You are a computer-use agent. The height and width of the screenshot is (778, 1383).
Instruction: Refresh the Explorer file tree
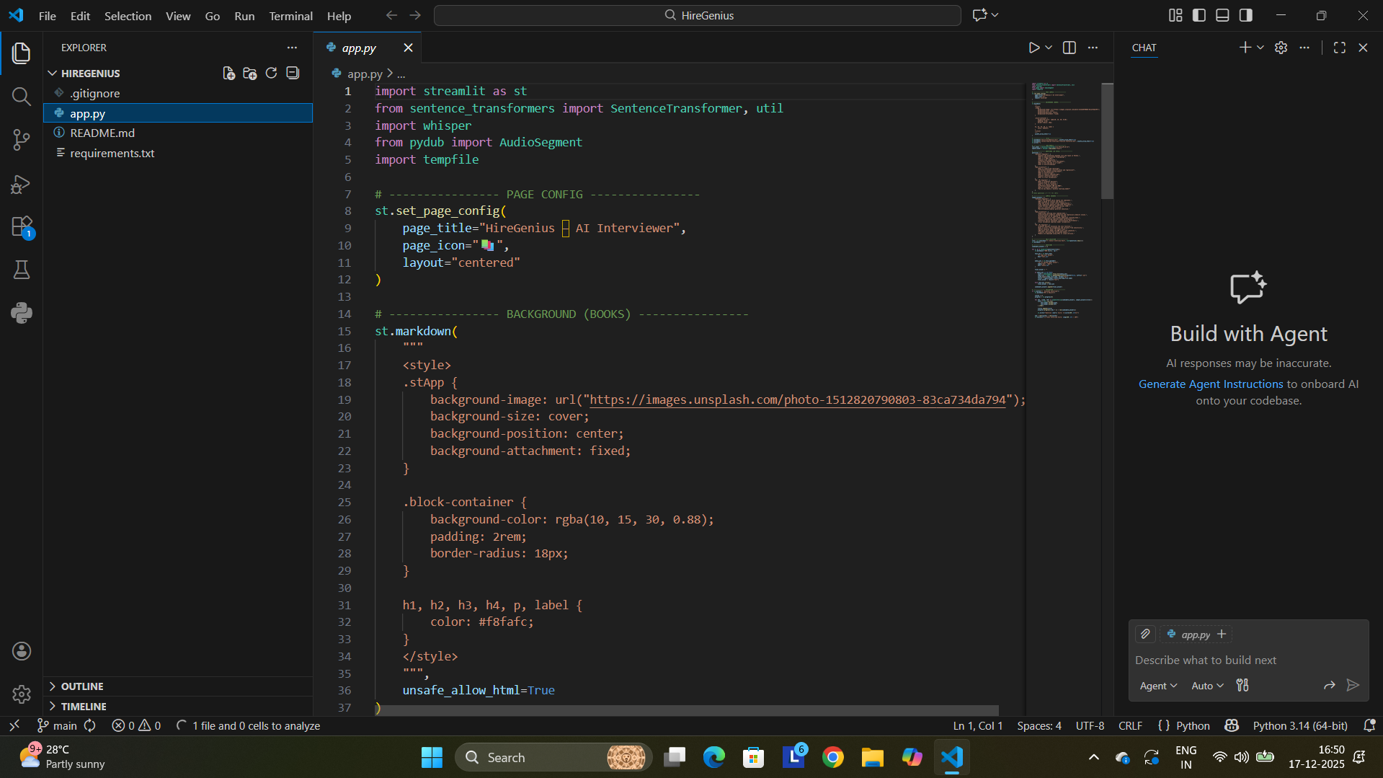click(x=271, y=73)
